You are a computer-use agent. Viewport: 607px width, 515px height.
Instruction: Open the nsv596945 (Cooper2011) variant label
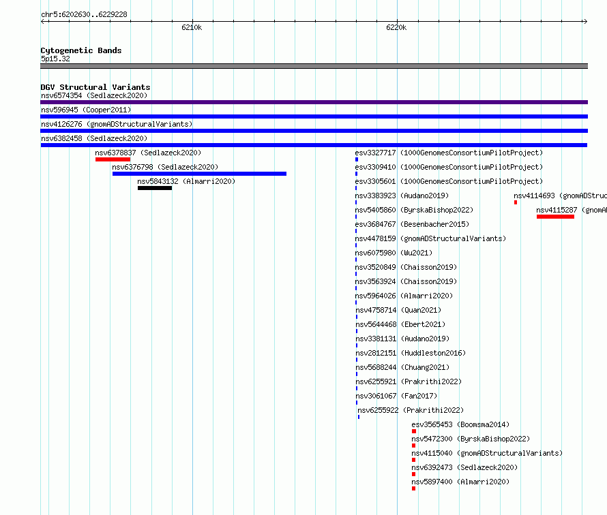pyautogui.click(x=86, y=110)
